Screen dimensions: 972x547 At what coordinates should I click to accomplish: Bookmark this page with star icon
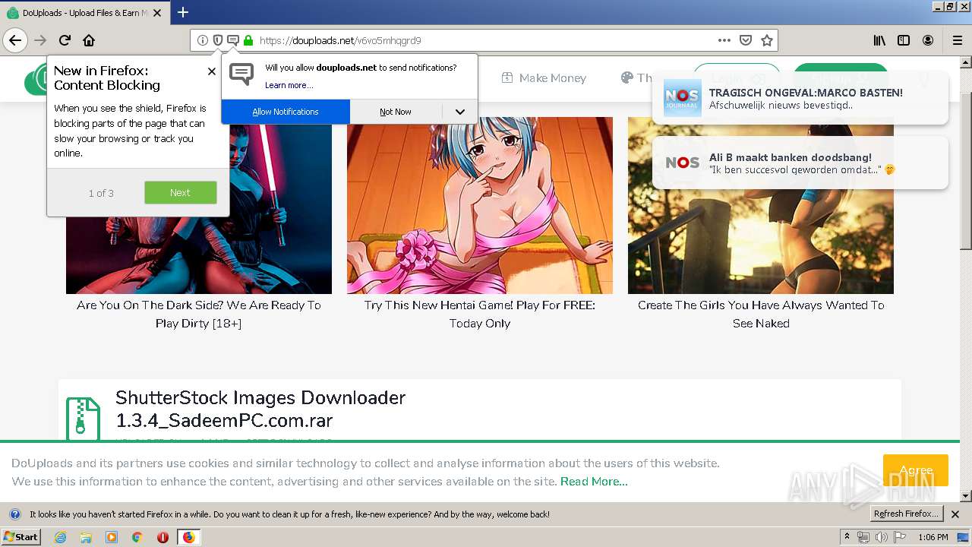pos(767,40)
